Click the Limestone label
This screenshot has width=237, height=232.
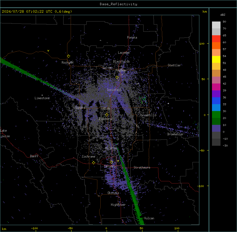point(42,98)
